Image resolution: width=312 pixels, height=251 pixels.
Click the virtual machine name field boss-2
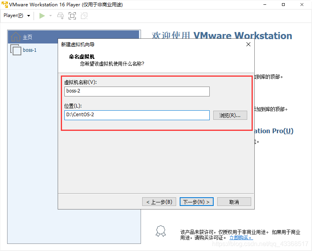[x=137, y=91]
